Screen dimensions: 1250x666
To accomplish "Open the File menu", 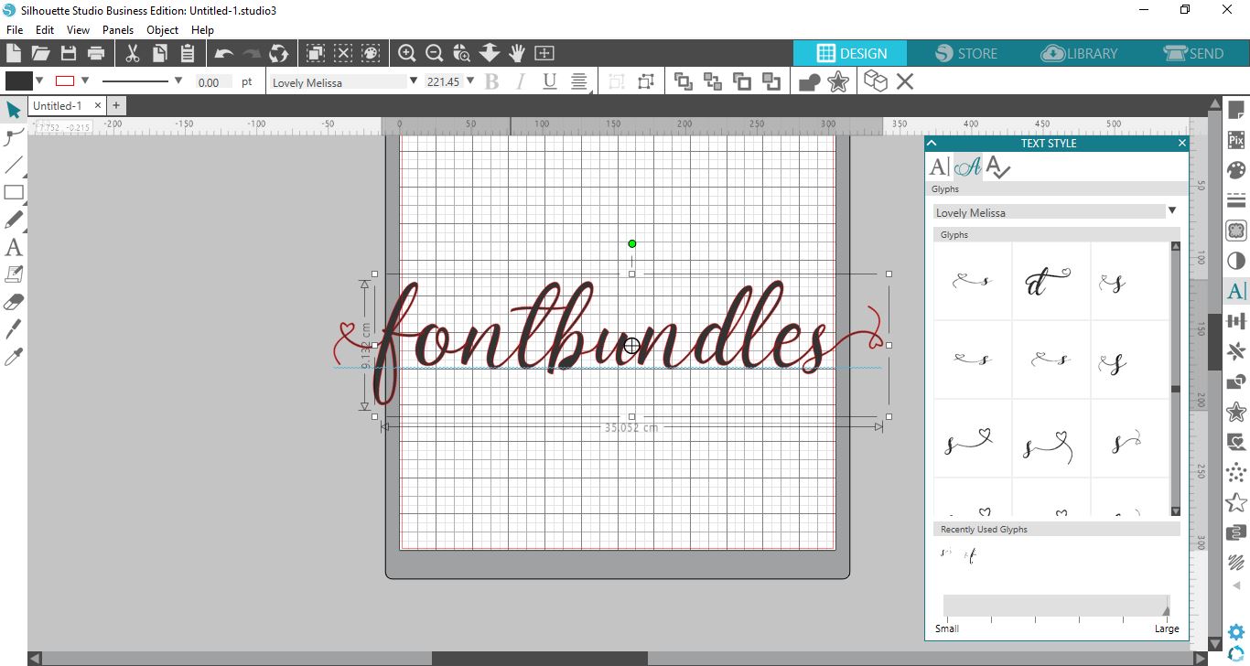I will click(x=14, y=30).
